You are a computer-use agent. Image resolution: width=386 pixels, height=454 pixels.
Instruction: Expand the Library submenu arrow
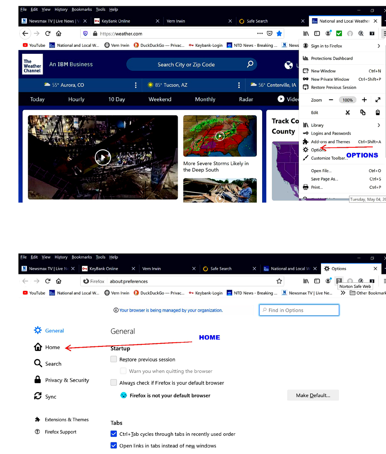pos(379,125)
